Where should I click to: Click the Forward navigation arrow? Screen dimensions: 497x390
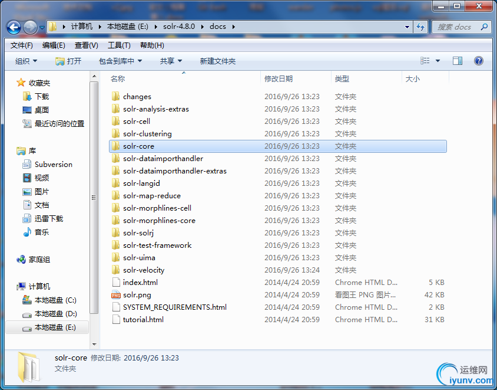(30, 27)
